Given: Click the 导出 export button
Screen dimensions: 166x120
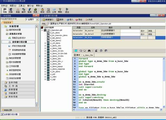Looking at the screenshot, I should tap(79, 20).
